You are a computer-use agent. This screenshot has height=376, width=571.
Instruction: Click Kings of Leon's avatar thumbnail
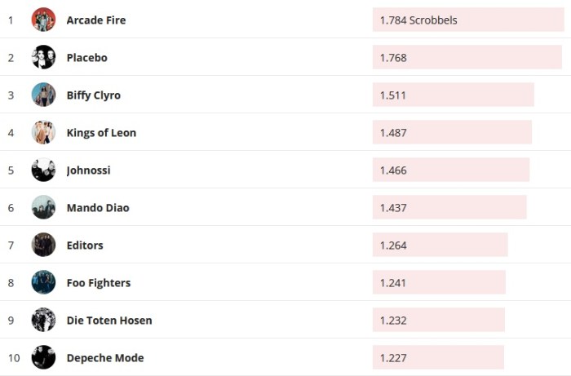point(43,132)
